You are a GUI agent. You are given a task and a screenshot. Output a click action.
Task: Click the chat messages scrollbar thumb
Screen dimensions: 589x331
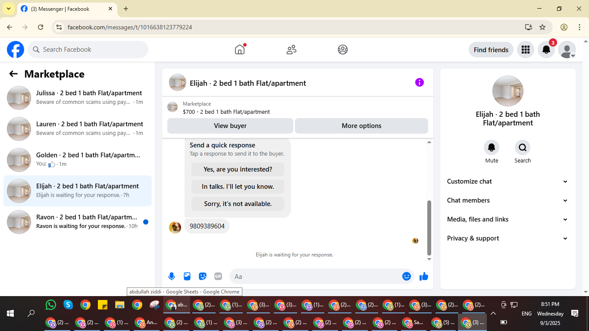429,228
